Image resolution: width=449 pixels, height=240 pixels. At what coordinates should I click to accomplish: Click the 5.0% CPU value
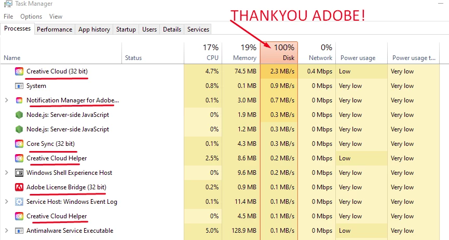pos(212,231)
